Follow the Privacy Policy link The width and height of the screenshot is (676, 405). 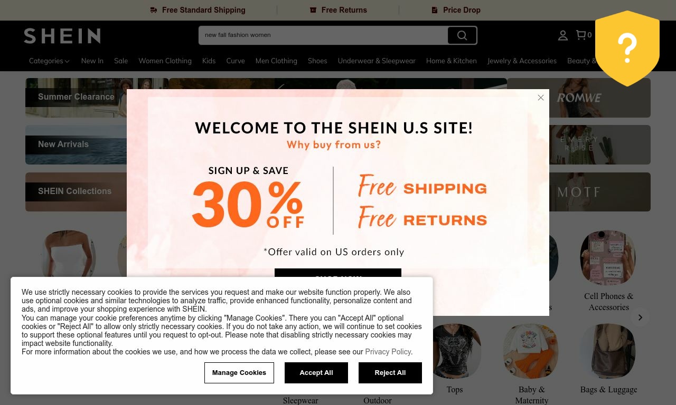point(388,352)
